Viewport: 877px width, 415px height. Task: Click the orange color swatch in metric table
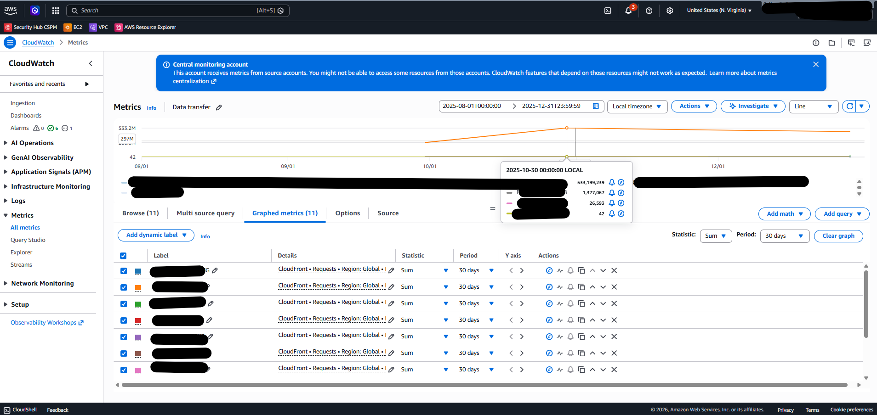[x=138, y=288]
